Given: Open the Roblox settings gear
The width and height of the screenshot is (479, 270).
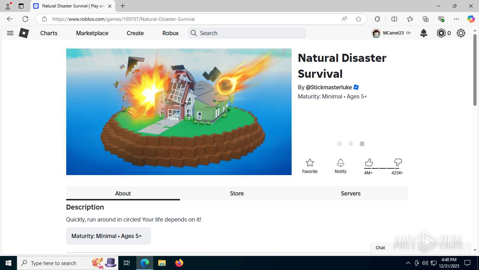Looking at the screenshot, I should coord(461,33).
